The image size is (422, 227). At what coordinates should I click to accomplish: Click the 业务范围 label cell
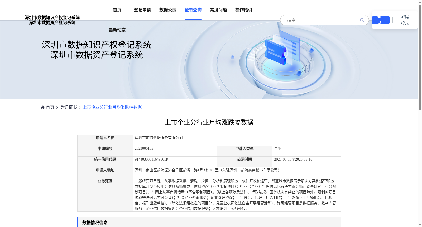[105, 195]
